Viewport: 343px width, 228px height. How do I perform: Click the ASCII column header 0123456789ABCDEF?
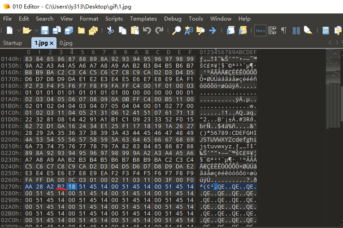[x=228, y=52]
